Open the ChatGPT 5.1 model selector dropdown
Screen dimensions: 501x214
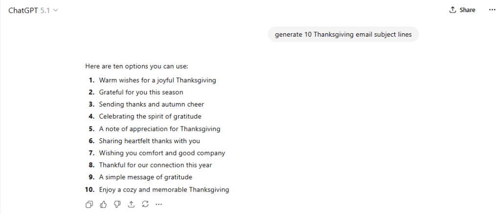click(33, 10)
